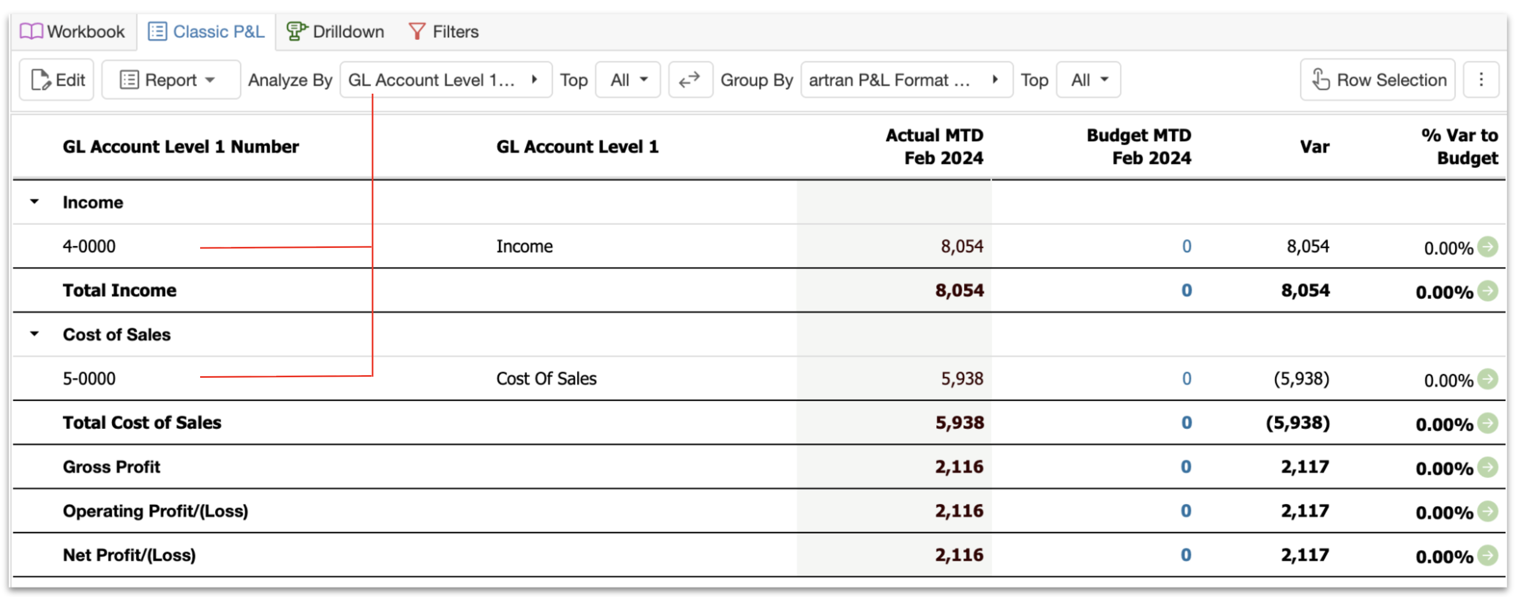1519x597 pixels.
Task: Click green arrow icon in Total Cost of Sales row
Action: 1488,423
